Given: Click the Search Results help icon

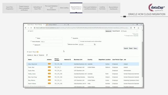Looking at the screenshot, I should tap(38, 52).
